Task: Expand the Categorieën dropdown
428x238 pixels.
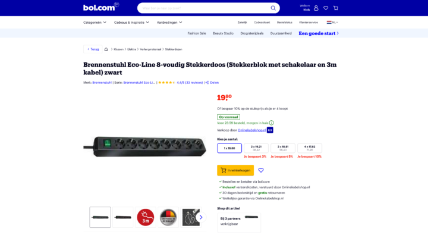Action: pyautogui.click(x=95, y=23)
